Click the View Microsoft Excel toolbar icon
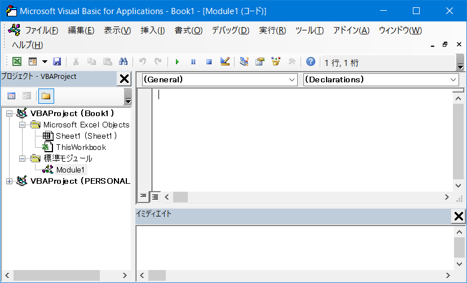Image resolution: width=467 pixels, height=283 pixels. 17,61
